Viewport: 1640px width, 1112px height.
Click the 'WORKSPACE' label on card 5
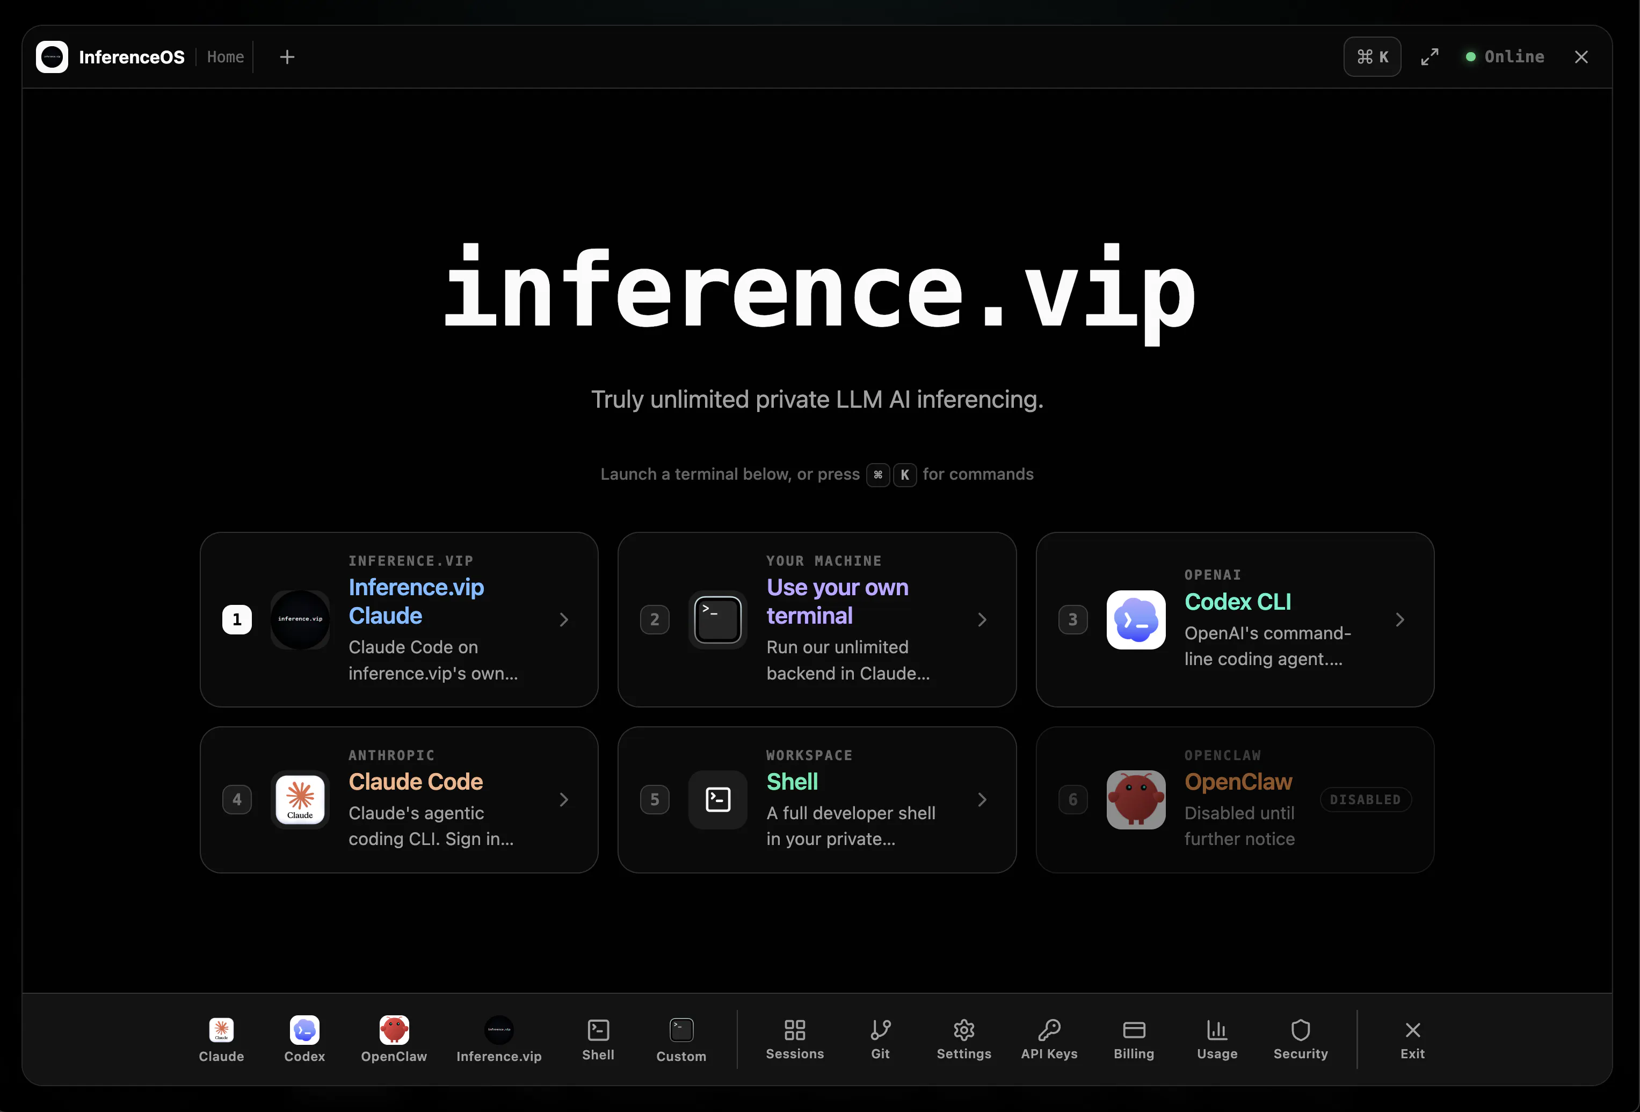click(x=809, y=755)
